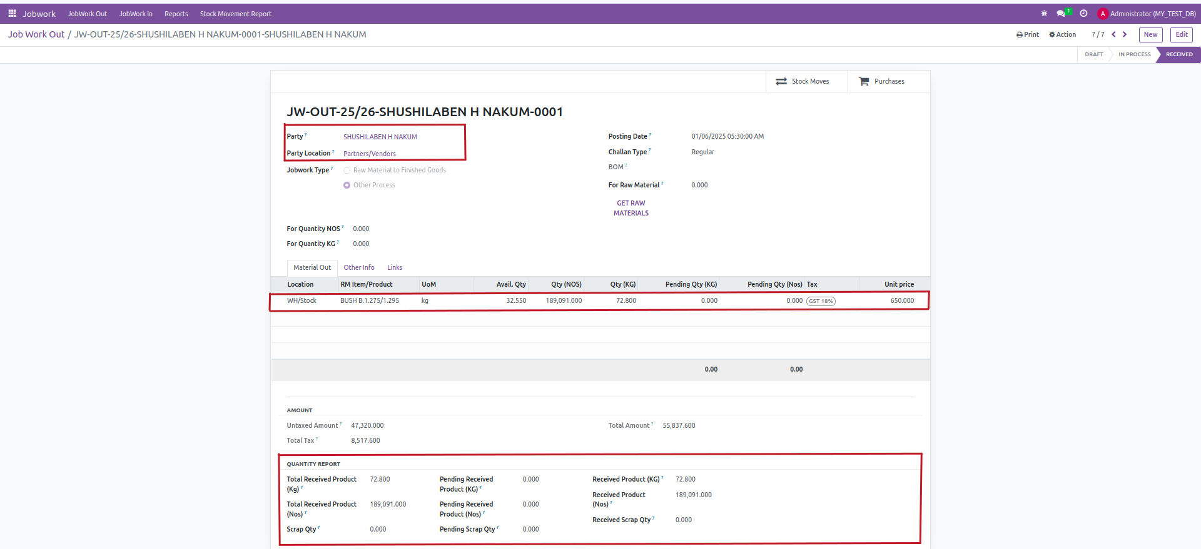Expand the Print dropdown
This screenshot has height=549, width=1201.
click(1028, 34)
